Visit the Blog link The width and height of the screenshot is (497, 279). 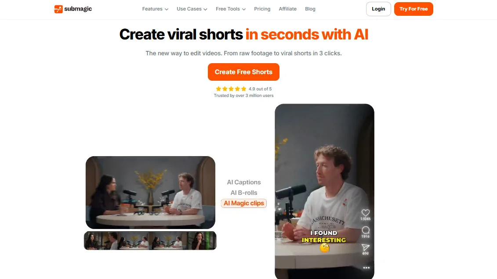[310, 9]
